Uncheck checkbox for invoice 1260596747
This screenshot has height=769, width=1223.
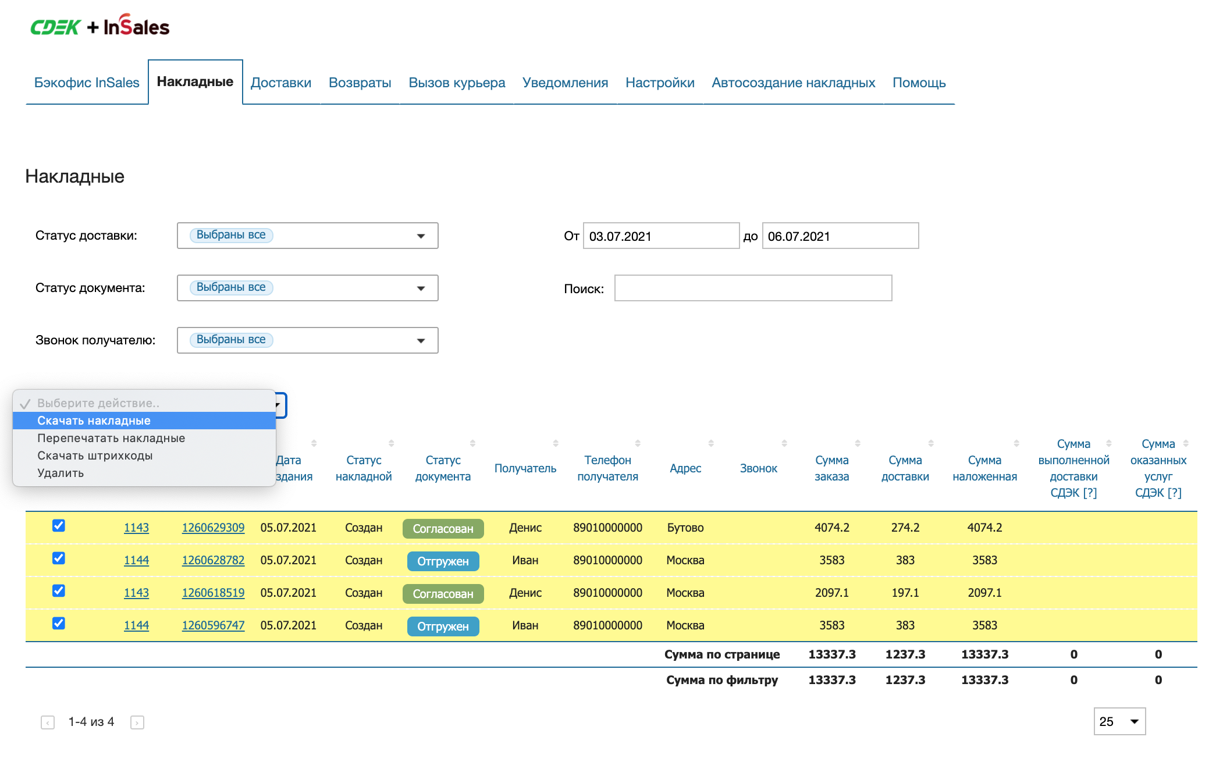tap(59, 624)
